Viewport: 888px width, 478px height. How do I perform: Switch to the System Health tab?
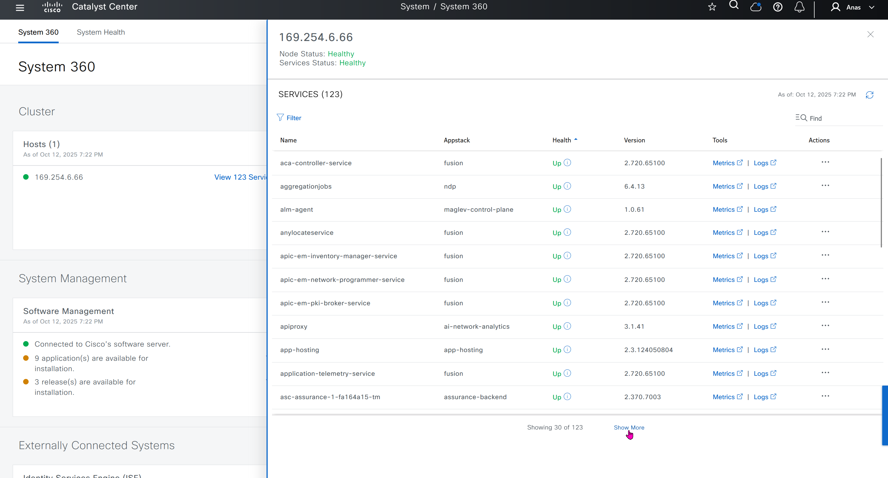tap(101, 32)
